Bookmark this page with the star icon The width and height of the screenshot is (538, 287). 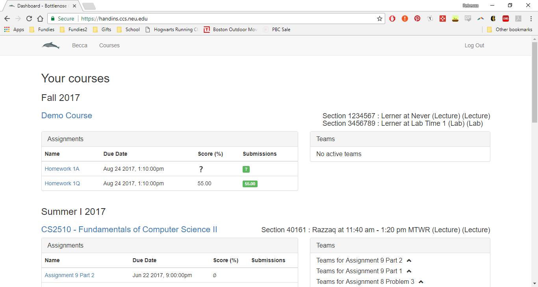(x=379, y=19)
